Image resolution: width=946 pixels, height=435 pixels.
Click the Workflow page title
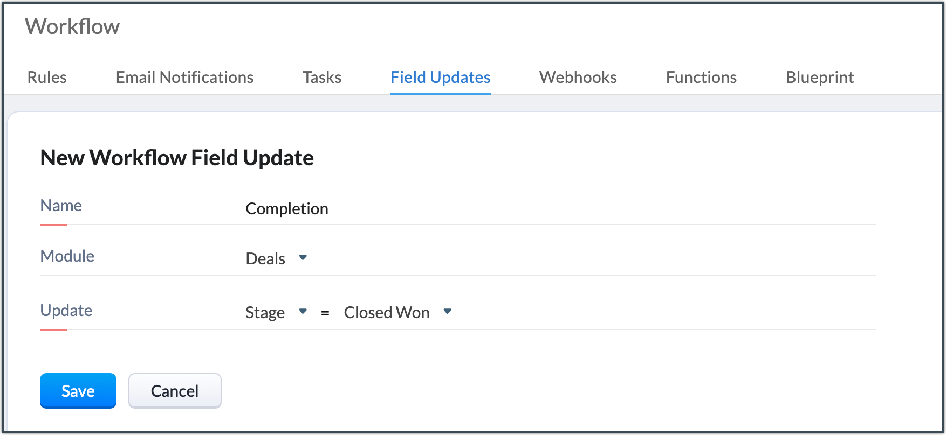tap(72, 27)
